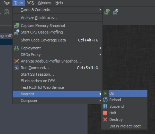This screenshot has width=155, height=134.
Task: Click the red square icon beside Halt
Action: pos(105,113)
